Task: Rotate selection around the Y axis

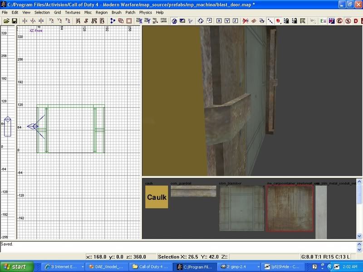Action: [x=59, y=21]
